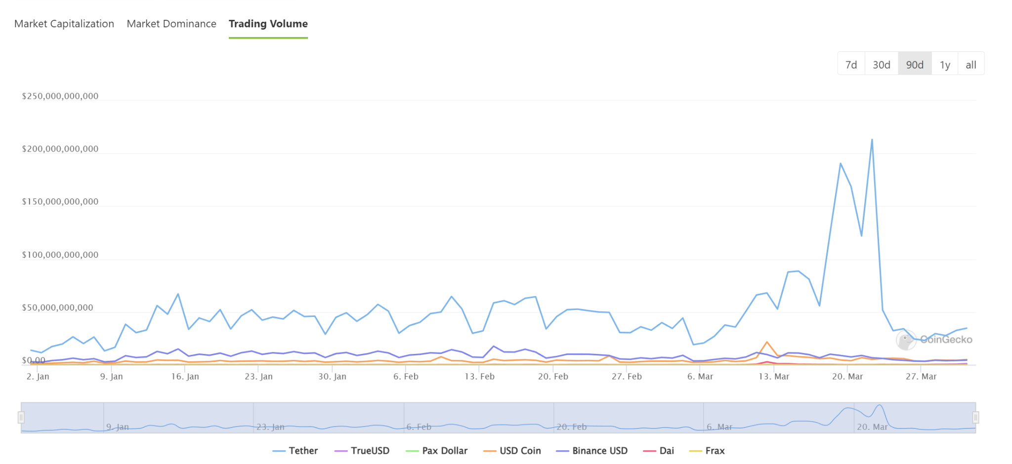Click the left navigator range handle
Screen dimensions: 1012x464
tap(21, 418)
